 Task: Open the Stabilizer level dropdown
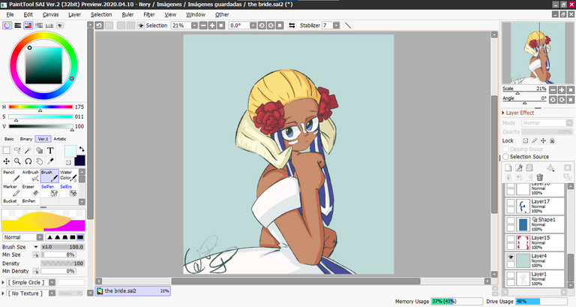click(x=336, y=26)
